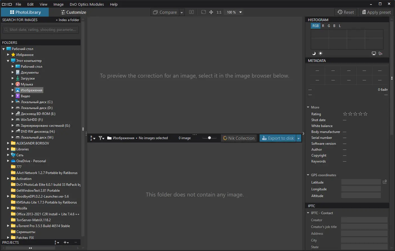Viewport: 395px width, 251px height.
Task: Open the image filter funnel menu
Action: [102, 138]
